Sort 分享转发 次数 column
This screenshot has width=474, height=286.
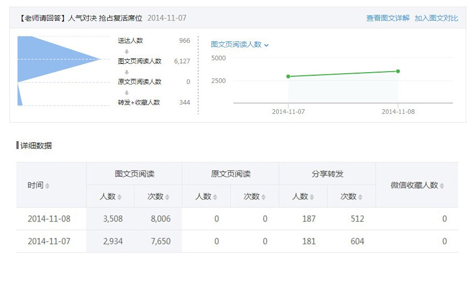click(360, 197)
